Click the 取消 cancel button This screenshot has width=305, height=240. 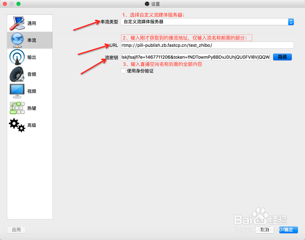click(x=265, y=230)
